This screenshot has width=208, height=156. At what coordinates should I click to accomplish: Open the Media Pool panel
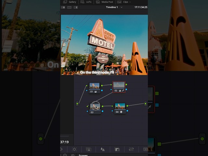[x=104, y=2]
